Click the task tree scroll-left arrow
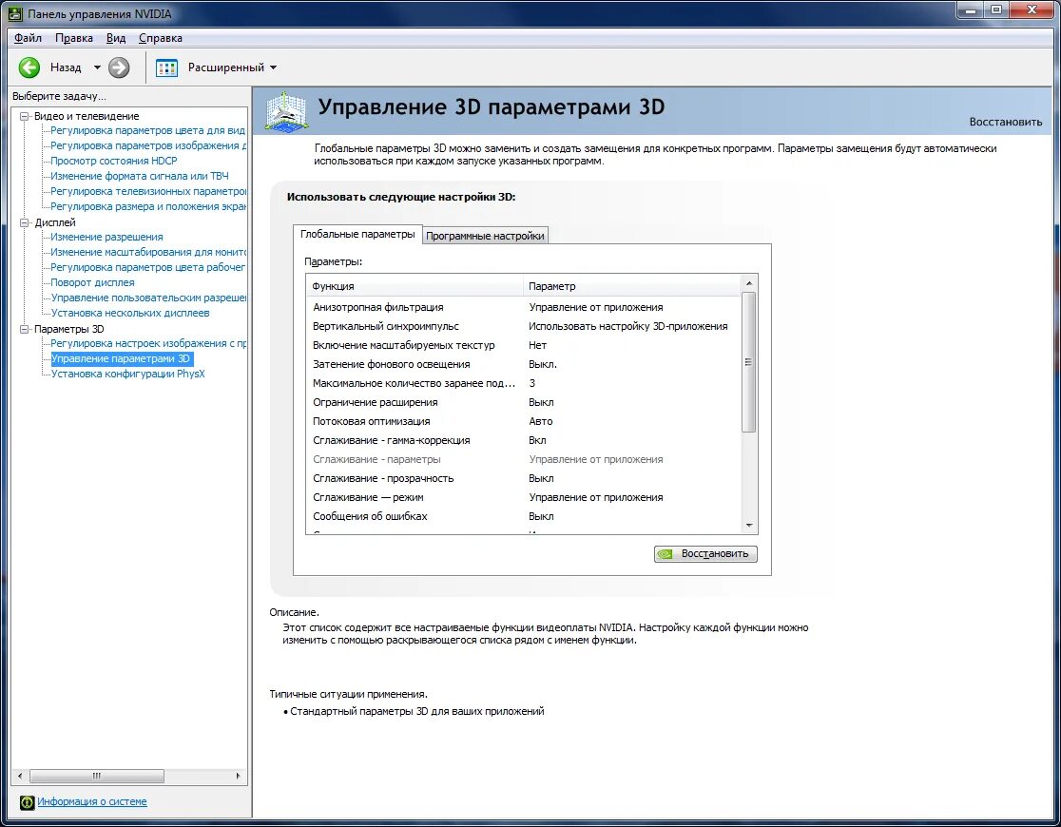The height and width of the screenshot is (827, 1061). pos(20,776)
